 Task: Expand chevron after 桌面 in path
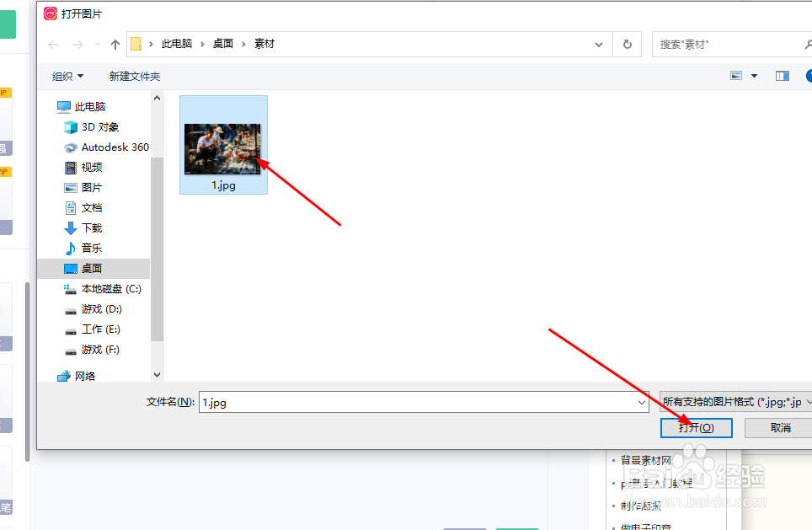click(243, 45)
